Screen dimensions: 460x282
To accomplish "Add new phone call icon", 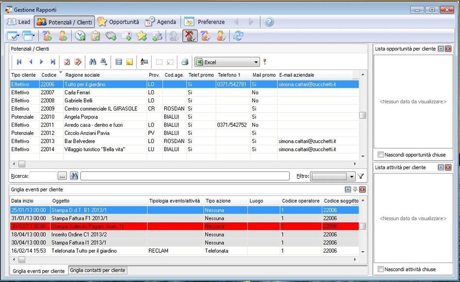I will 111,36.
